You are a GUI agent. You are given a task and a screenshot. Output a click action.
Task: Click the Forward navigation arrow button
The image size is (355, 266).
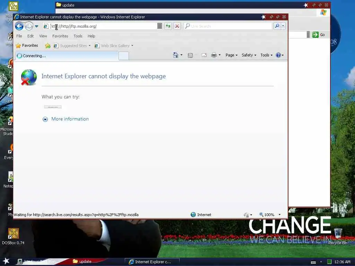point(29,26)
